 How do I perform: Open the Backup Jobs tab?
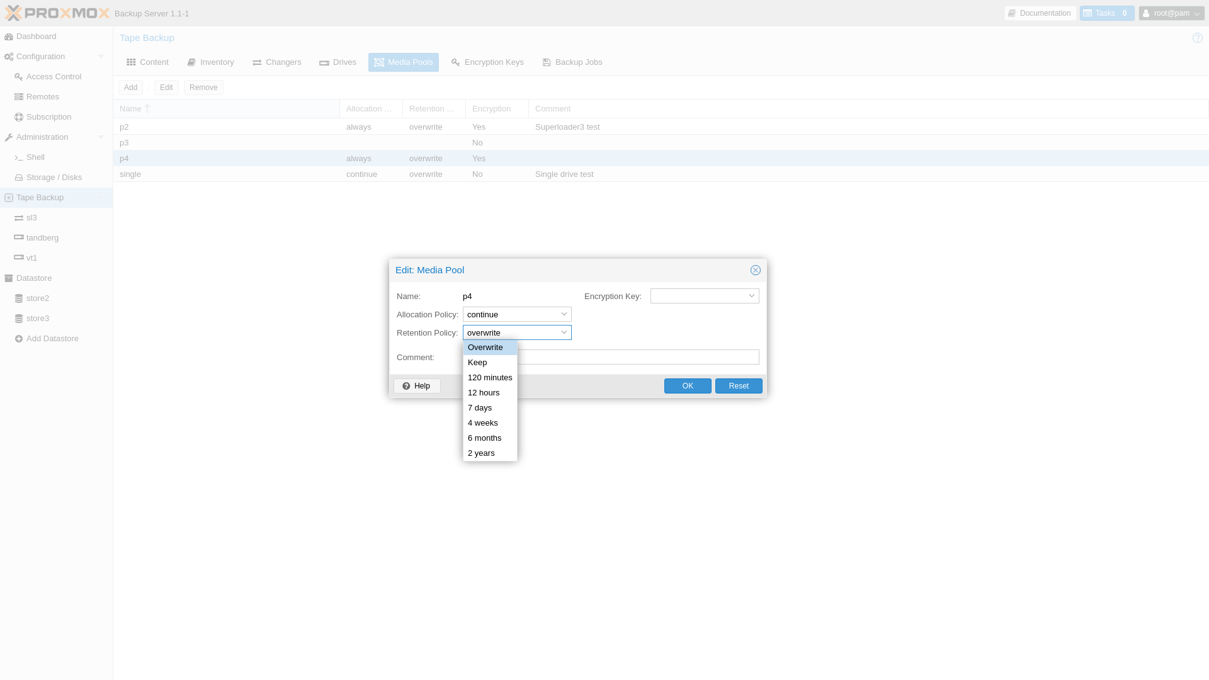(572, 62)
